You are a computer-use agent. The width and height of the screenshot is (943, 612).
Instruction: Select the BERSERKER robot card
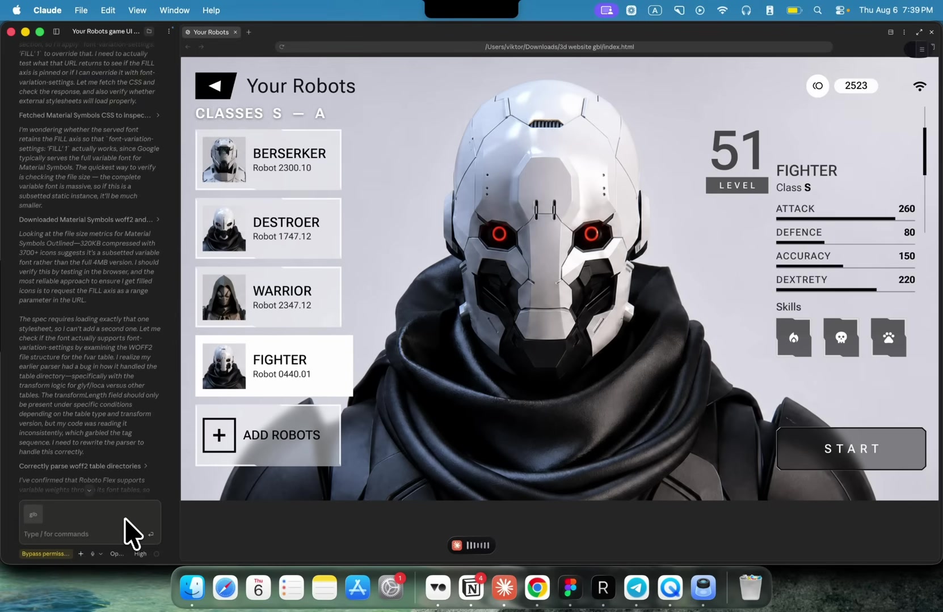[268, 160]
